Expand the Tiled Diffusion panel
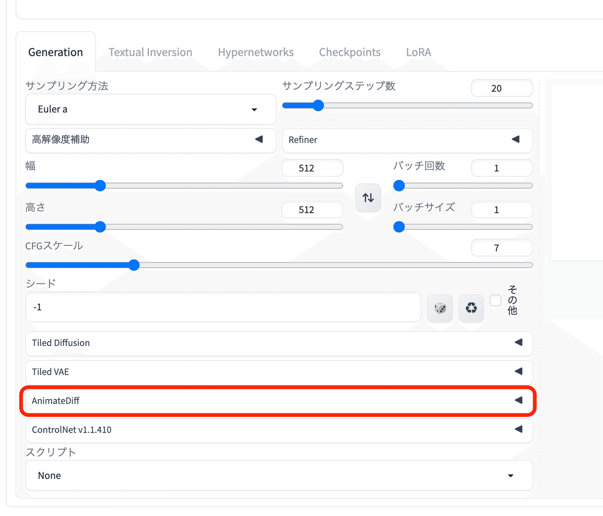Screen dimensions: 603x516 coord(279,343)
